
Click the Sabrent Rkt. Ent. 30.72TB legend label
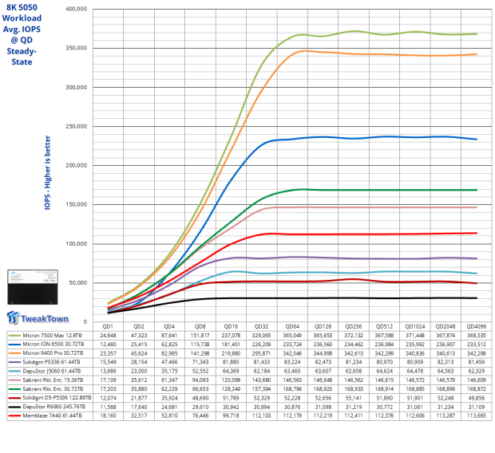[x=53, y=389]
